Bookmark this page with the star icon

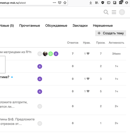click(x=65, y=3)
